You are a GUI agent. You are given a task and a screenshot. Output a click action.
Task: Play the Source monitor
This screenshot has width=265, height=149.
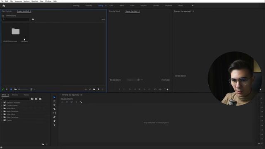point(140,89)
